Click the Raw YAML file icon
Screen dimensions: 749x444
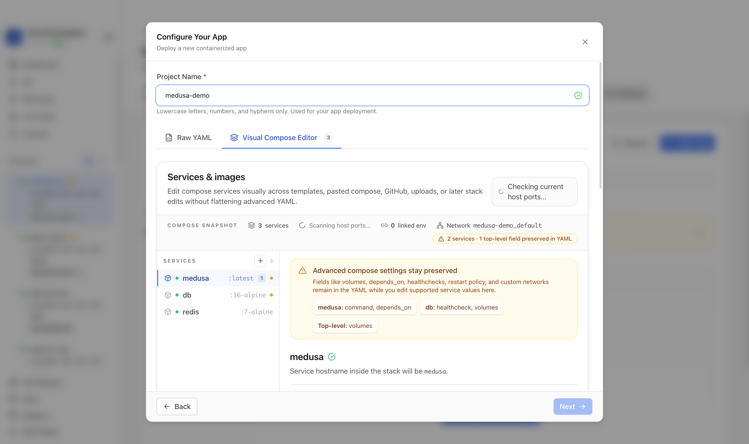169,138
